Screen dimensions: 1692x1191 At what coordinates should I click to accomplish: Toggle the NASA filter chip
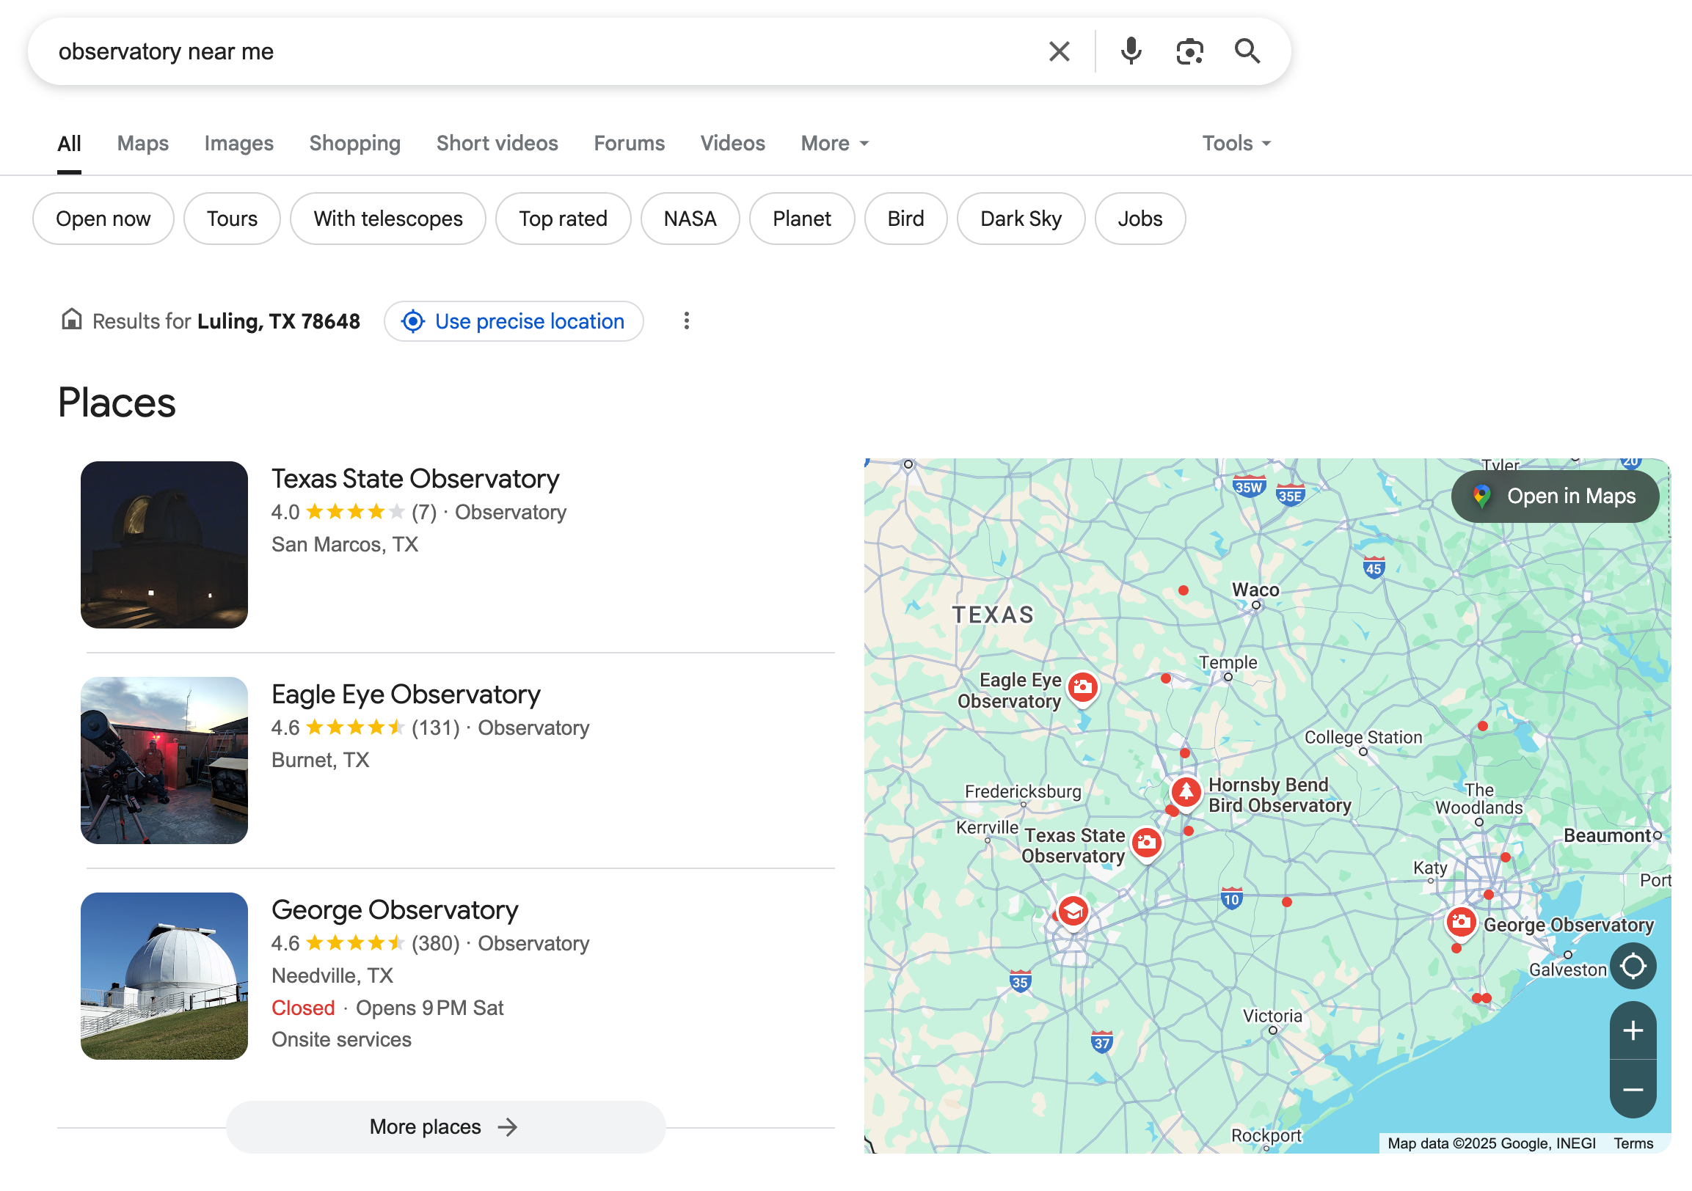pyautogui.click(x=690, y=219)
